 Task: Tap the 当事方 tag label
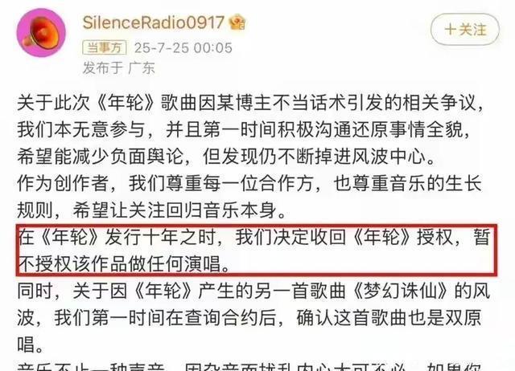[105, 48]
